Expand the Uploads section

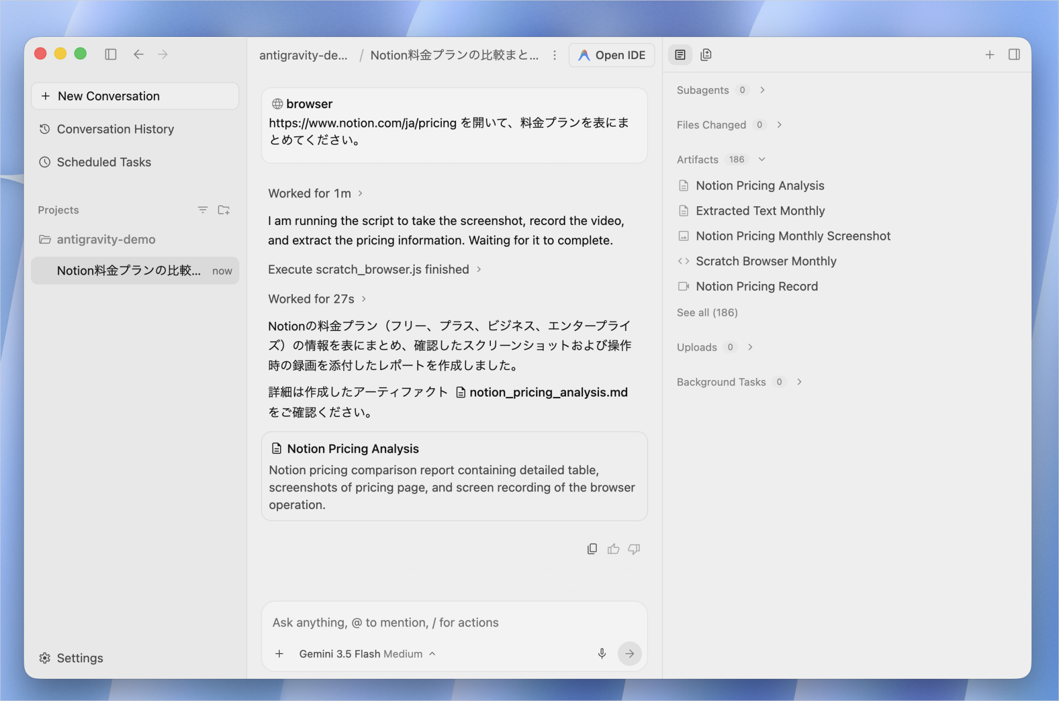pos(715,347)
